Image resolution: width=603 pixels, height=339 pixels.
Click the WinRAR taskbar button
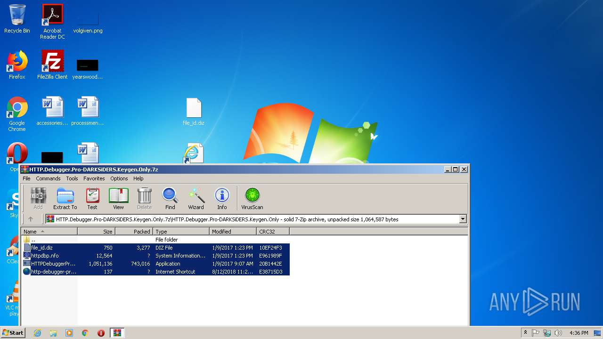tap(117, 333)
